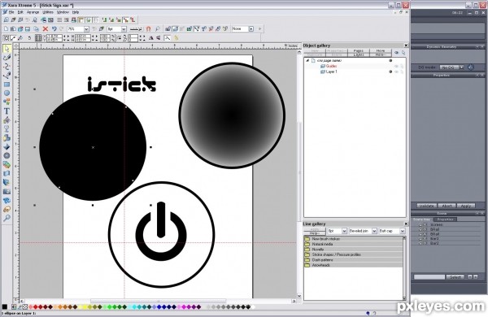Click the black swatch in the color line

(5, 307)
